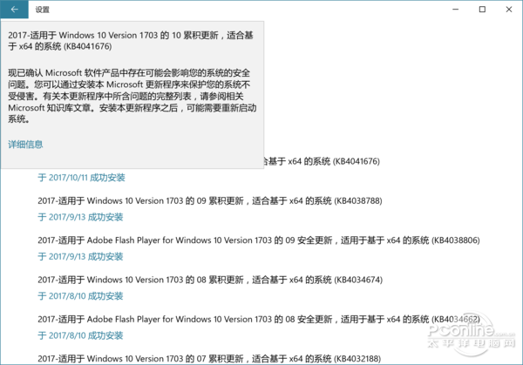Open 于 2017/9/13 成功安装 under KB4038806
This screenshot has height=365, width=523.
pyautogui.click(x=80, y=256)
